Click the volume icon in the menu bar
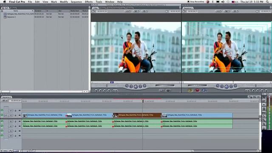Viewport: 272px width, 153px height. point(223,2)
